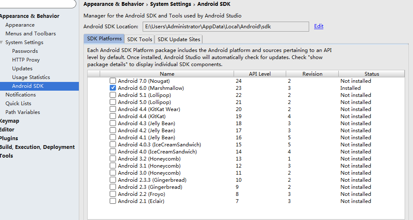Open the Appearance settings page
The height and width of the screenshot is (220, 413).
[x=20, y=25]
